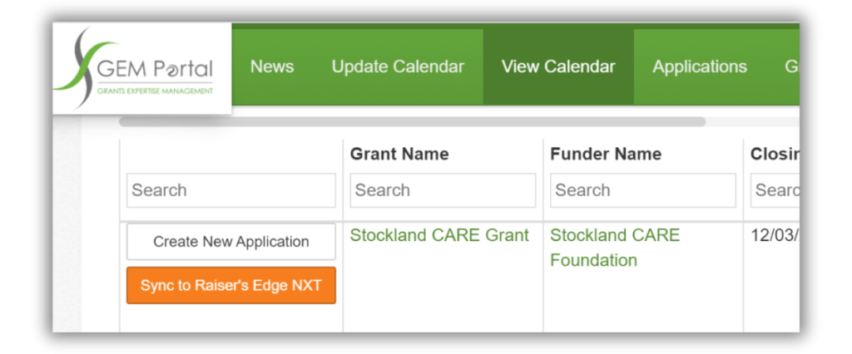Focus the Funder Name search box
852x354 pixels.
click(x=642, y=190)
